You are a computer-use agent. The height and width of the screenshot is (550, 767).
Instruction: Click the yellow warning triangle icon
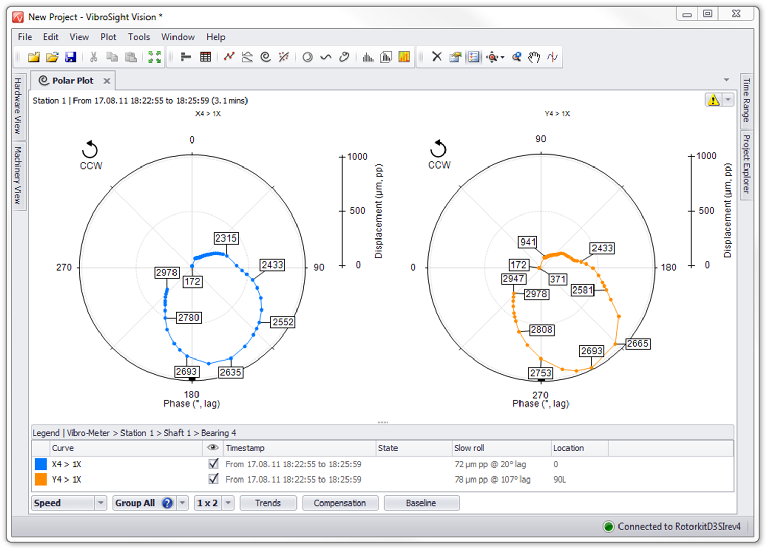(x=713, y=100)
